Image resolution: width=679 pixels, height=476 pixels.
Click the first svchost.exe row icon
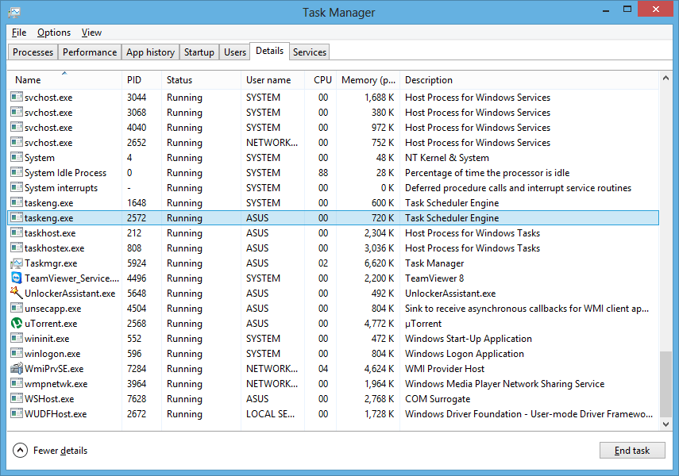[16, 97]
